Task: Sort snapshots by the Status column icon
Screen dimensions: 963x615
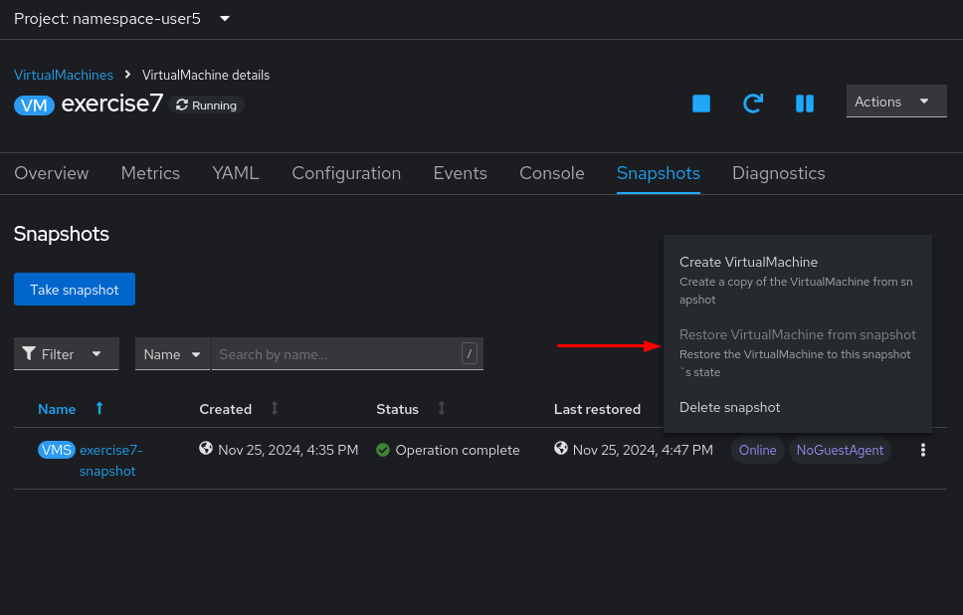Action: pos(442,409)
